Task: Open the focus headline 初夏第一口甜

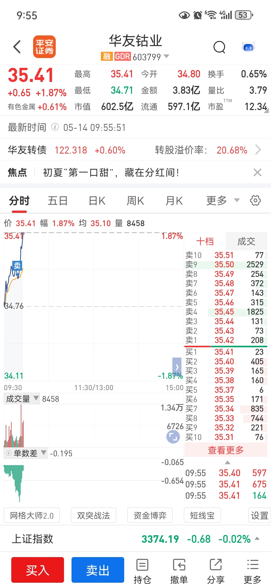Action: pos(111,173)
